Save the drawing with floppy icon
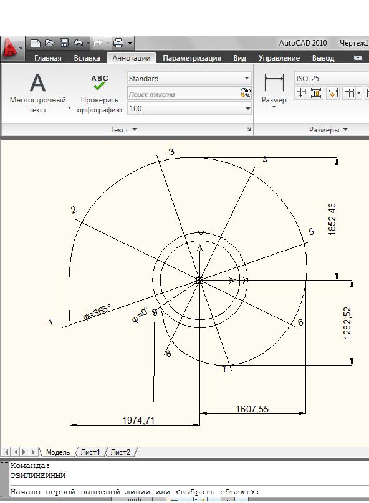 [x=64, y=42]
